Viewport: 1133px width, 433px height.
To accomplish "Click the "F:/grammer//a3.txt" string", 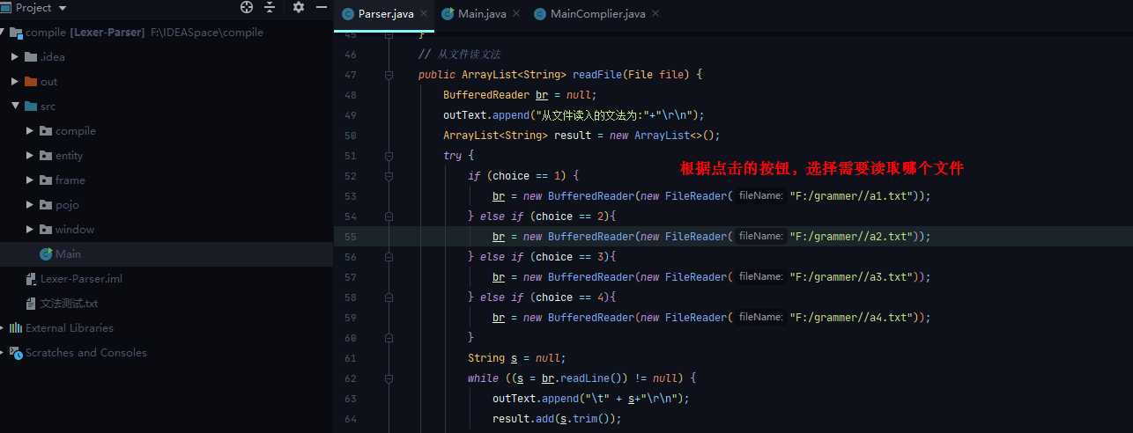I will tap(853, 277).
